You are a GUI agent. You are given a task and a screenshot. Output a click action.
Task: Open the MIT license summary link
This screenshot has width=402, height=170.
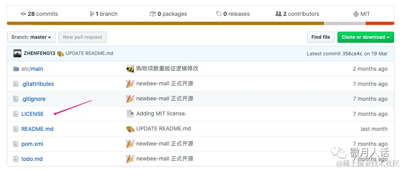tap(362, 14)
